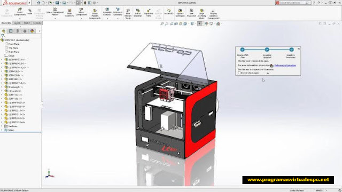This screenshot has height=192, width=342.
Task: Click the Instant3D tool
Action: (169, 12)
